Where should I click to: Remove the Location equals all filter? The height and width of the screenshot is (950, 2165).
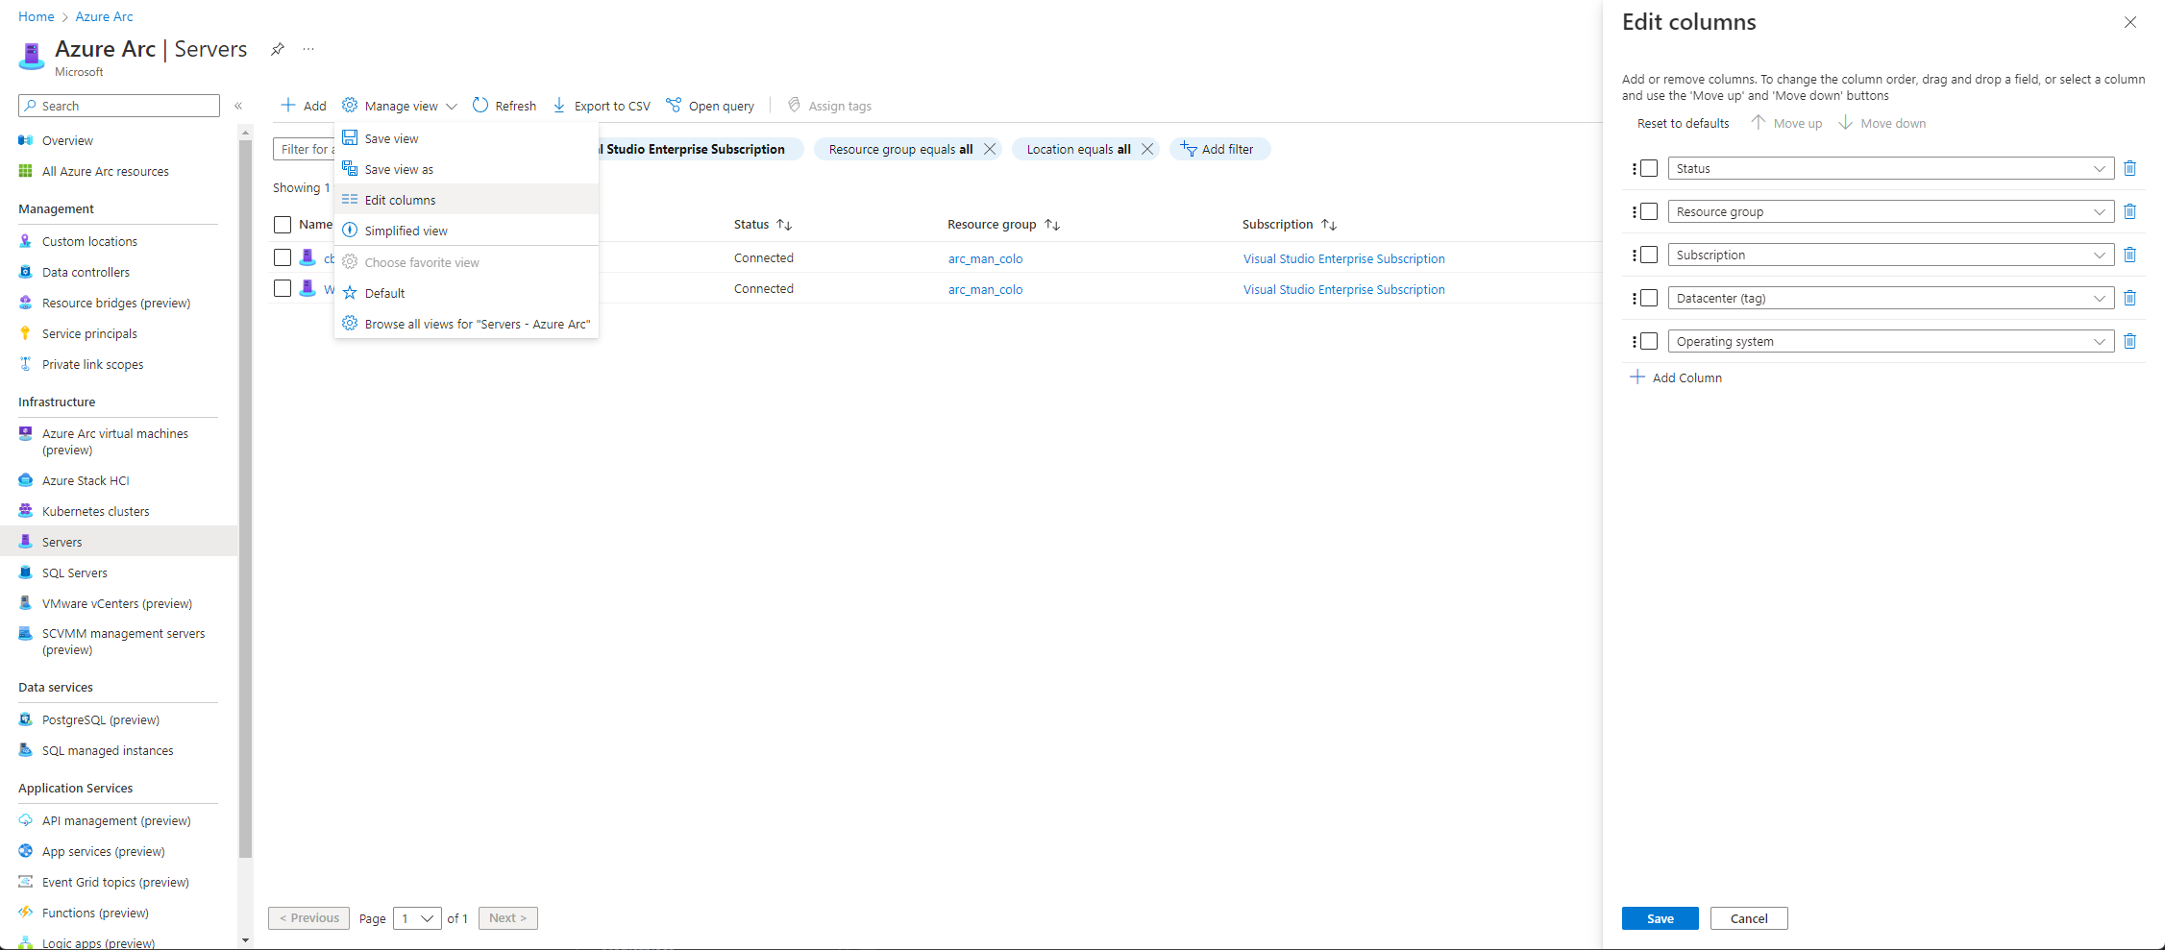[1147, 149]
